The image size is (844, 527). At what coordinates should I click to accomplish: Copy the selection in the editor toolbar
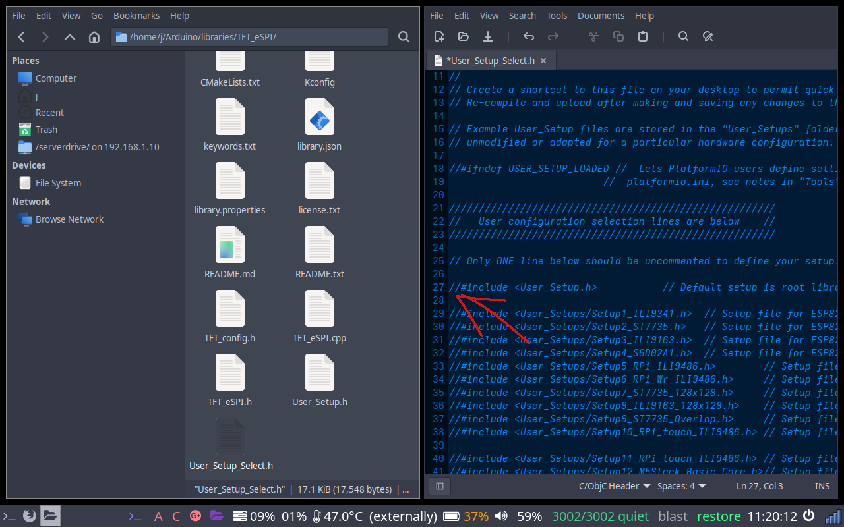tap(618, 36)
